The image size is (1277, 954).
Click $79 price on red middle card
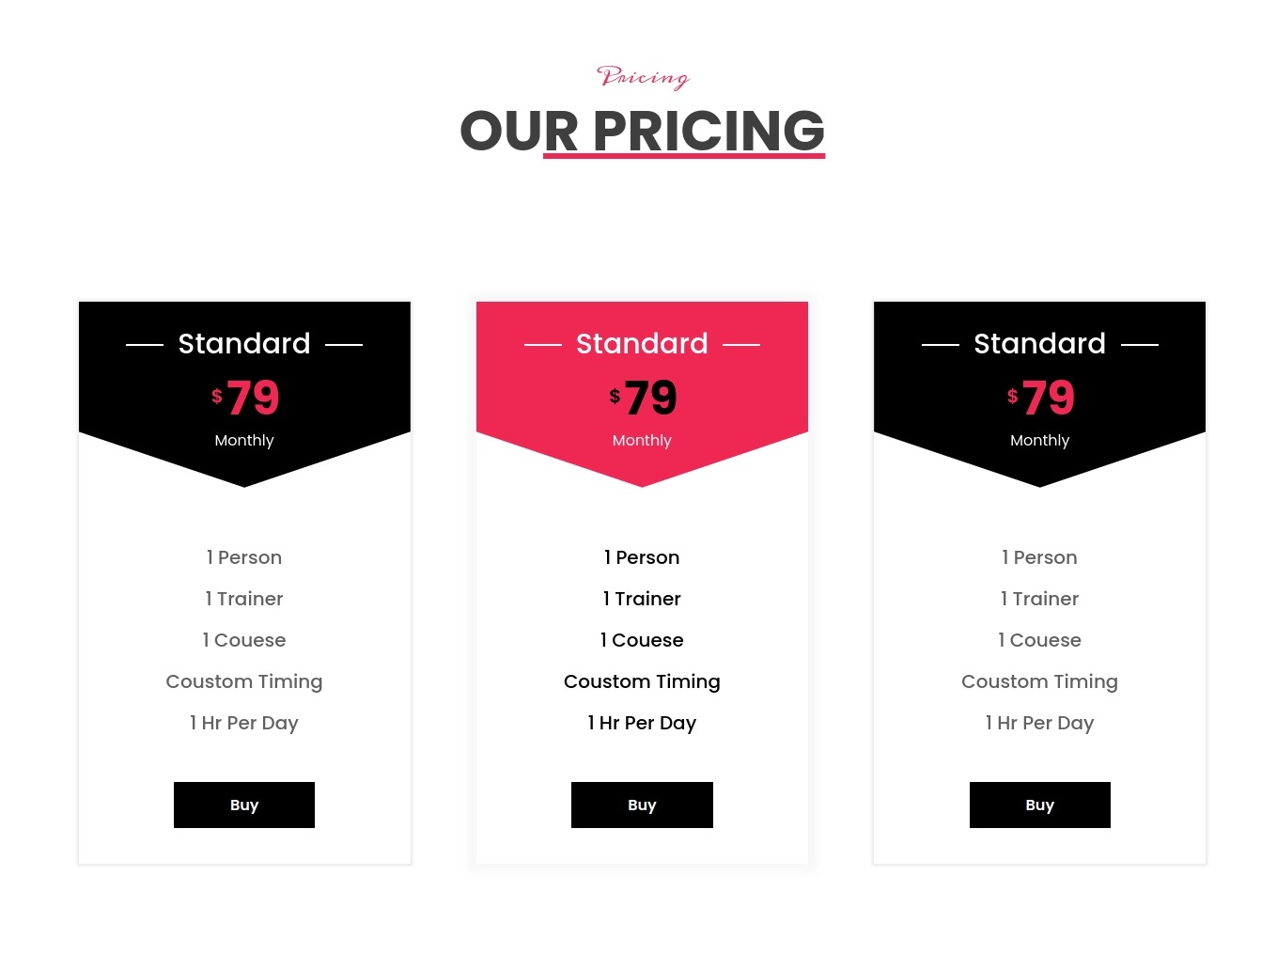(643, 398)
